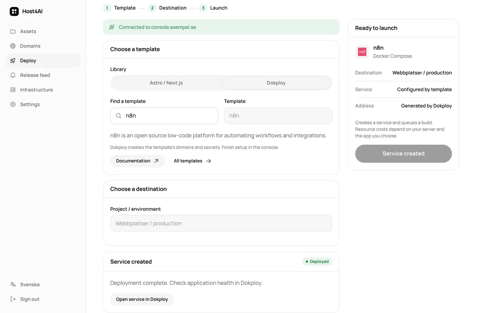
Task: Click the Sign out arrow icon
Action: point(13,299)
